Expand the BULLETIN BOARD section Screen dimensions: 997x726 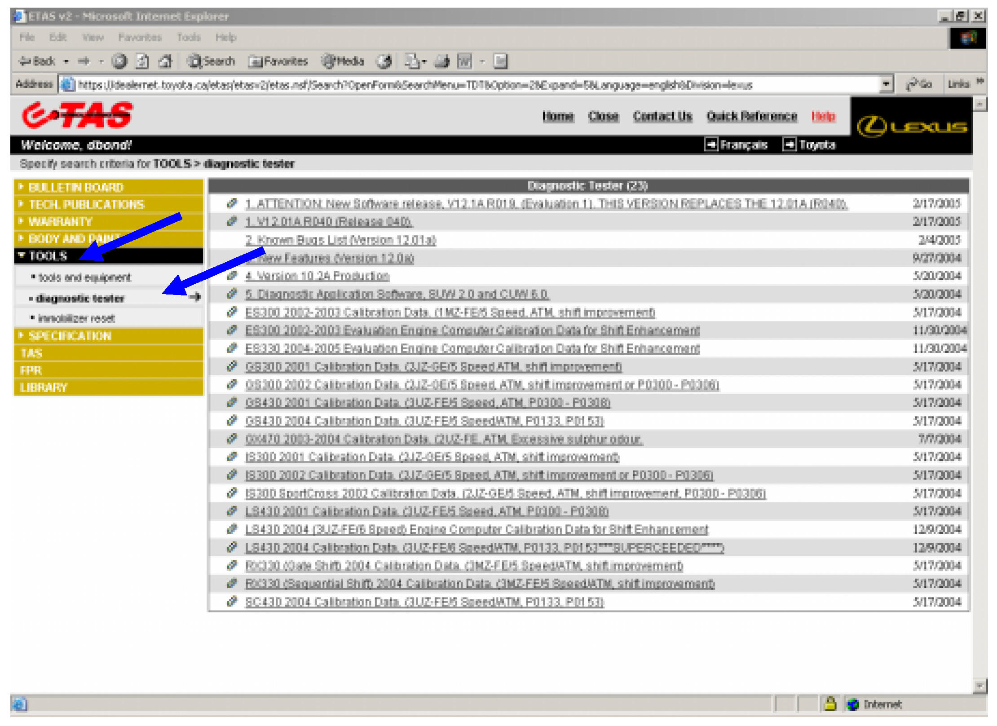75,187
